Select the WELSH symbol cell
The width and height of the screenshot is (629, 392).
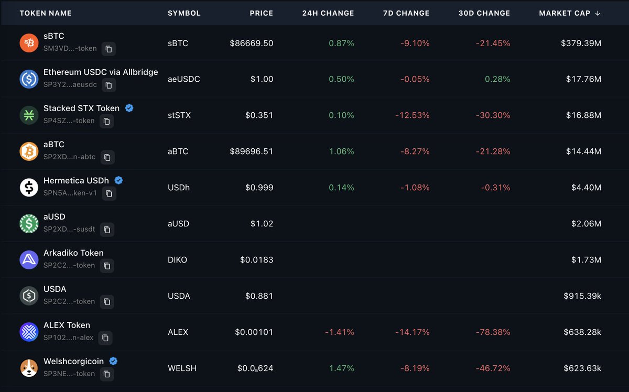pos(182,369)
